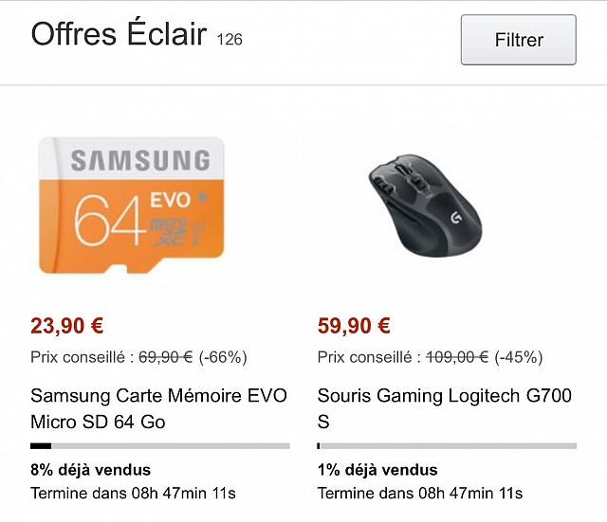Click the 1% déjà vendus text
This screenshot has width=607, height=522.
click(x=377, y=470)
